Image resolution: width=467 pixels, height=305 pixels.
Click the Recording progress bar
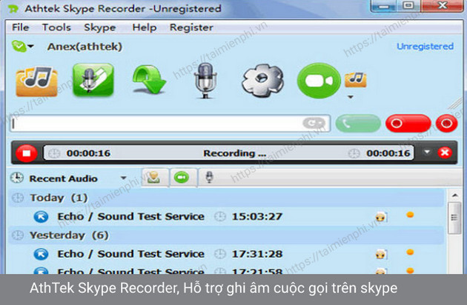pyautogui.click(x=229, y=153)
